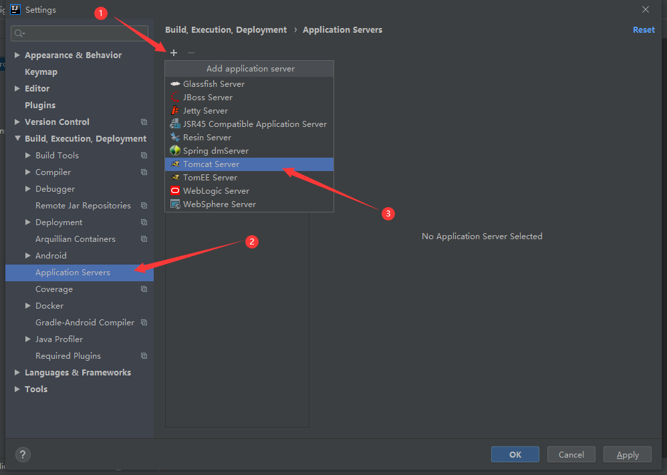The image size is (667, 475).
Task: Select Resin Server entry
Action: tap(249, 138)
